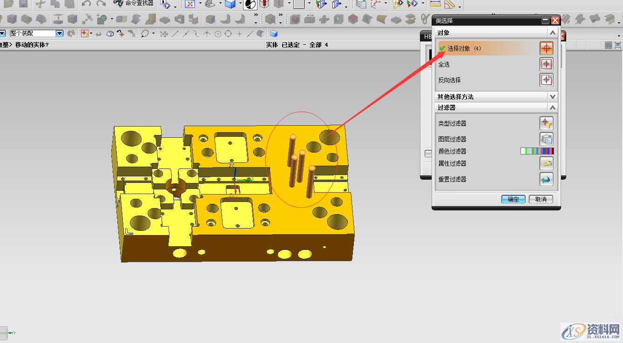Click the 取消 (Cancel) button
The image size is (623, 343).
click(541, 199)
